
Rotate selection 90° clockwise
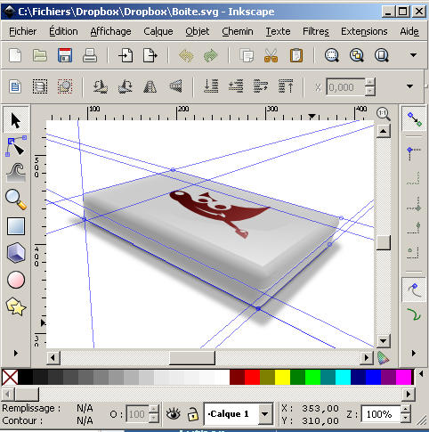pos(125,86)
